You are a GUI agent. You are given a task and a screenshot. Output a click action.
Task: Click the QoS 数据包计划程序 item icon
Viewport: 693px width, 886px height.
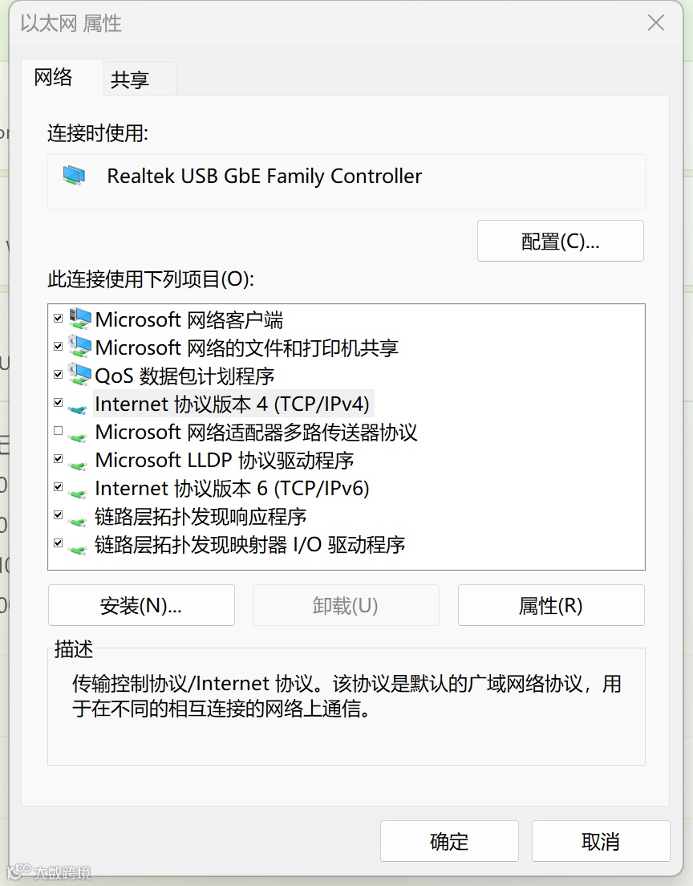pyautogui.click(x=79, y=376)
